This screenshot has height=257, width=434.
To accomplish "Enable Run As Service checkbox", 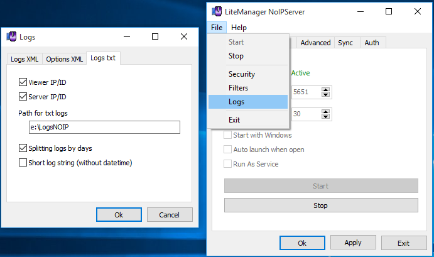I will pos(227,163).
